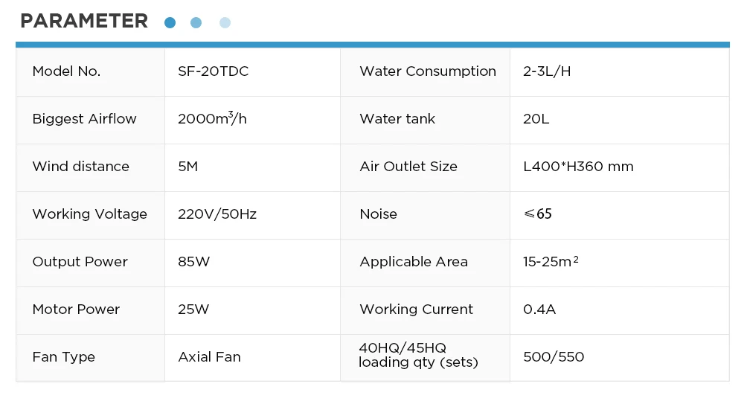Click the Output Power label

pyautogui.click(x=80, y=262)
